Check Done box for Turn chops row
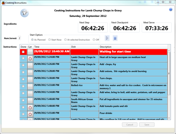176x134 pixels. [23, 79]
